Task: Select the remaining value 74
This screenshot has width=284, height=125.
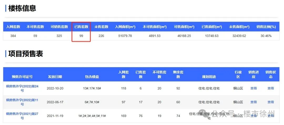Action: tap(178, 116)
